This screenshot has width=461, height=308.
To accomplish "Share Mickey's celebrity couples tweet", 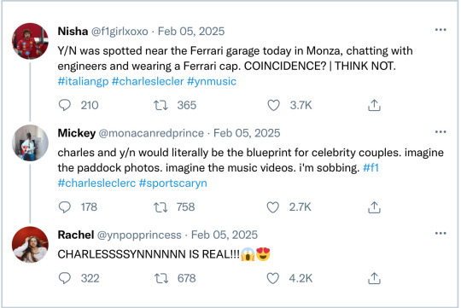I will (x=374, y=207).
